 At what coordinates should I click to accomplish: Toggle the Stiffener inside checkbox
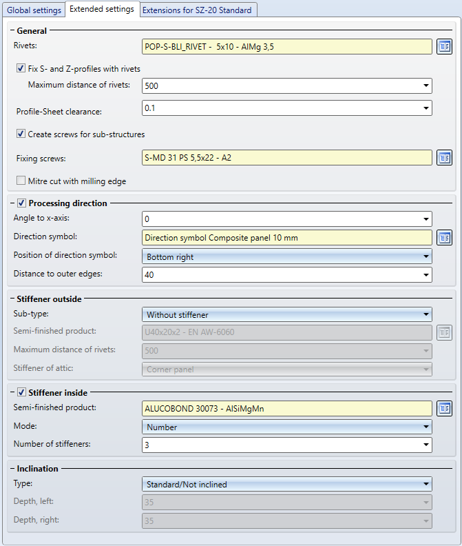(x=21, y=393)
